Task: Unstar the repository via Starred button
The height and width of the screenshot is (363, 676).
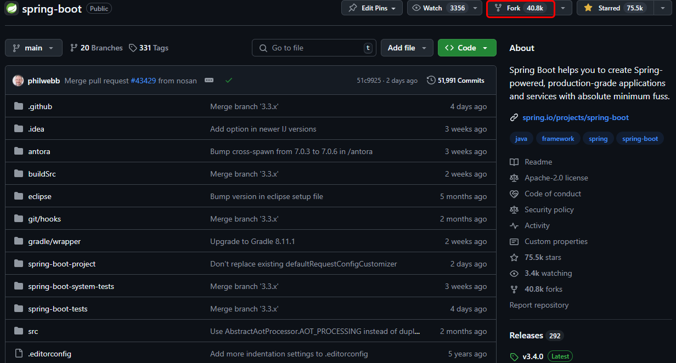Action: coord(615,8)
